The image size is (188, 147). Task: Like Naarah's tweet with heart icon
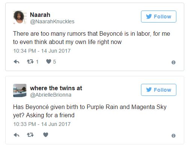pos(49,61)
